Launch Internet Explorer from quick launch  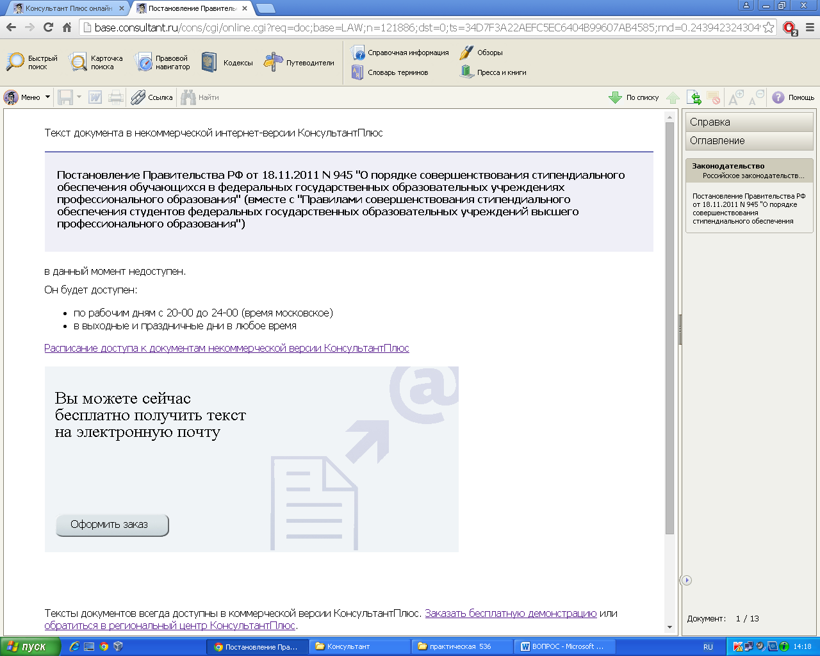pos(74,646)
